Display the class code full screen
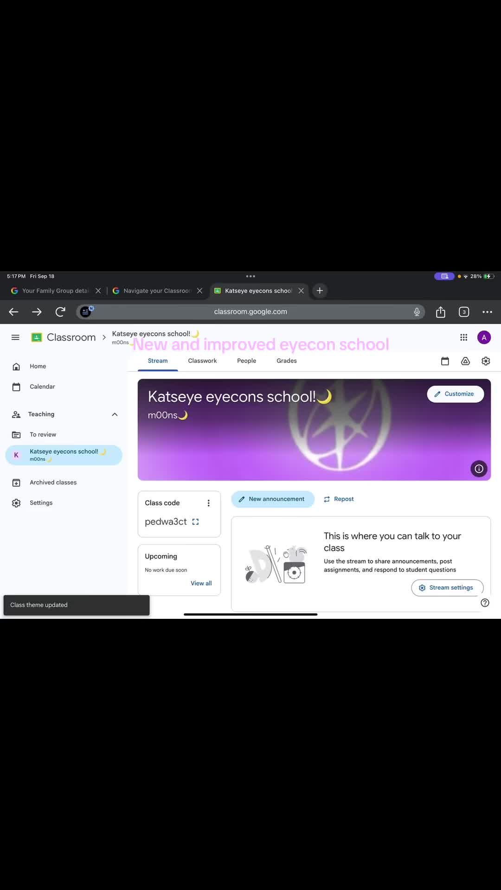 click(x=195, y=522)
